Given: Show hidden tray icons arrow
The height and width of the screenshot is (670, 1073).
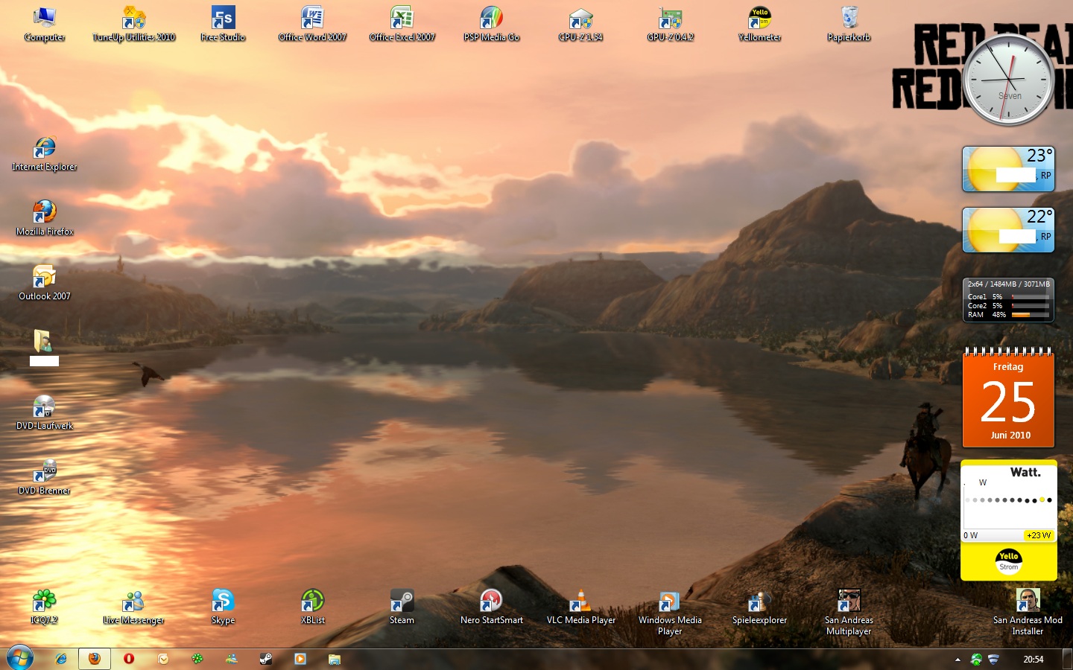Looking at the screenshot, I should [x=958, y=660].
